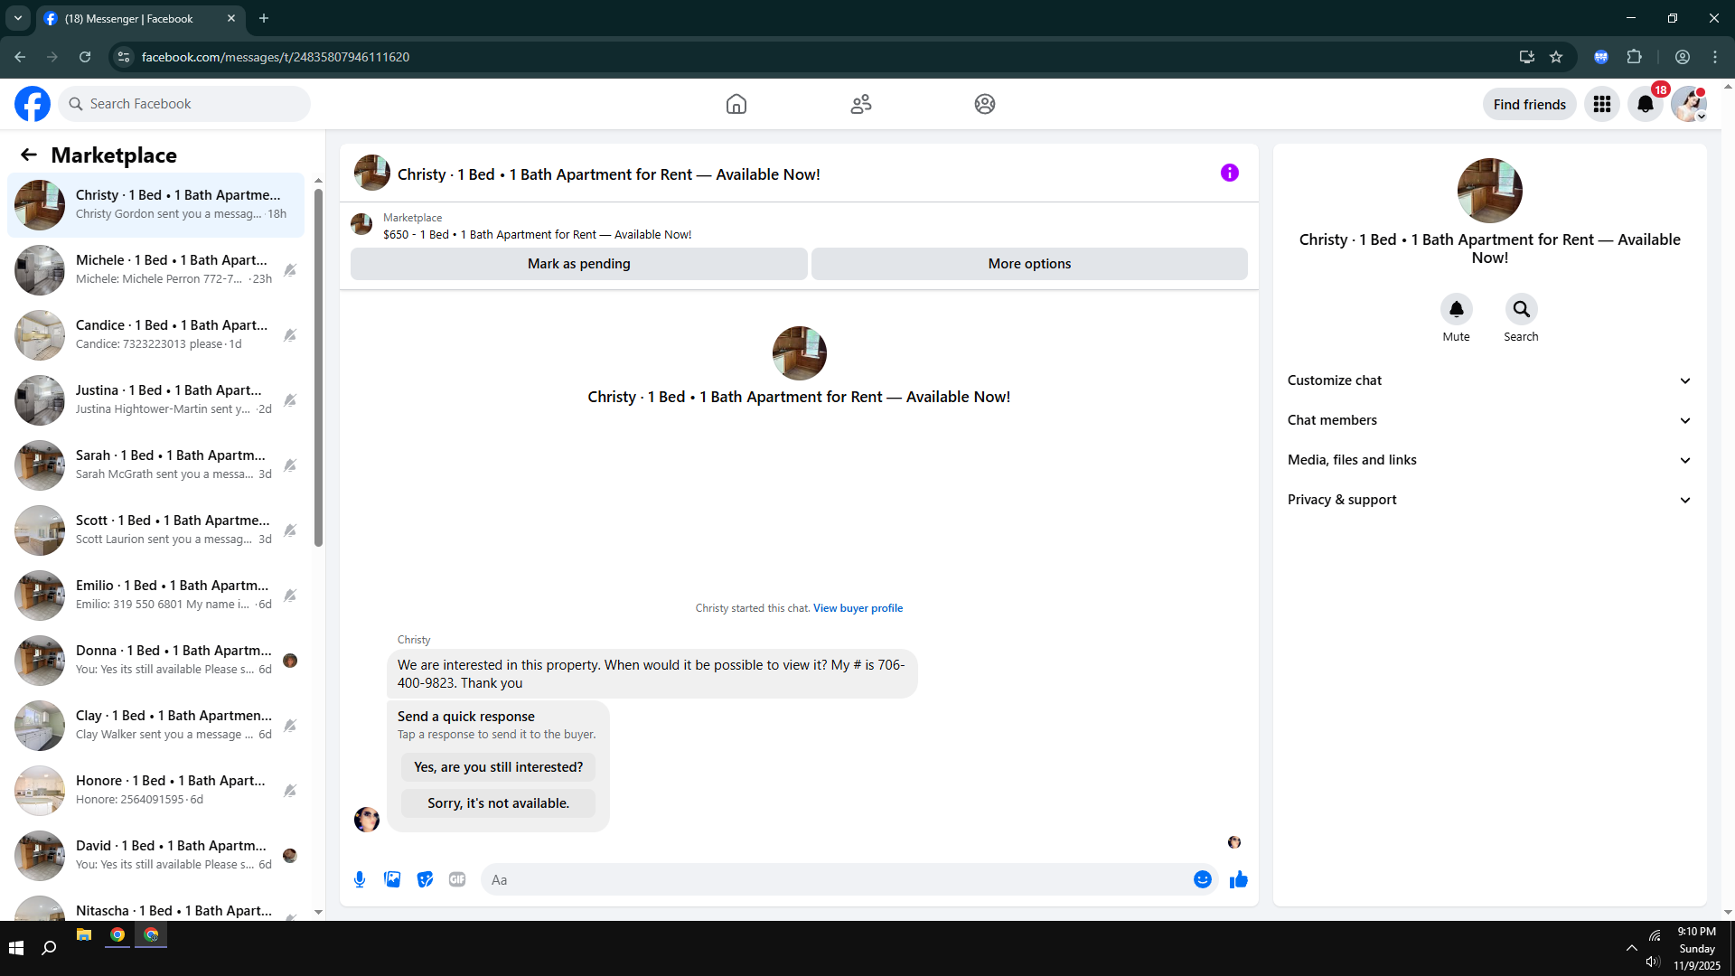
Task: Click muted-bell icon on Justina conversation
Action: 290,400
